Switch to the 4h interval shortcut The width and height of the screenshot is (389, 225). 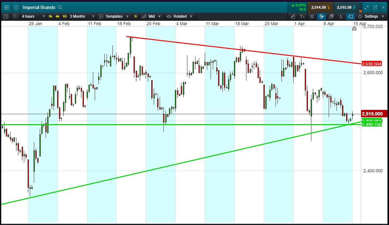pos(57,16)
